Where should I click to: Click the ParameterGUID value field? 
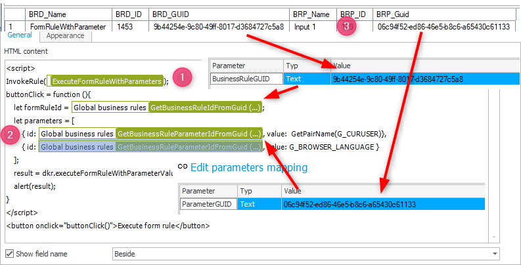point(383,204)
